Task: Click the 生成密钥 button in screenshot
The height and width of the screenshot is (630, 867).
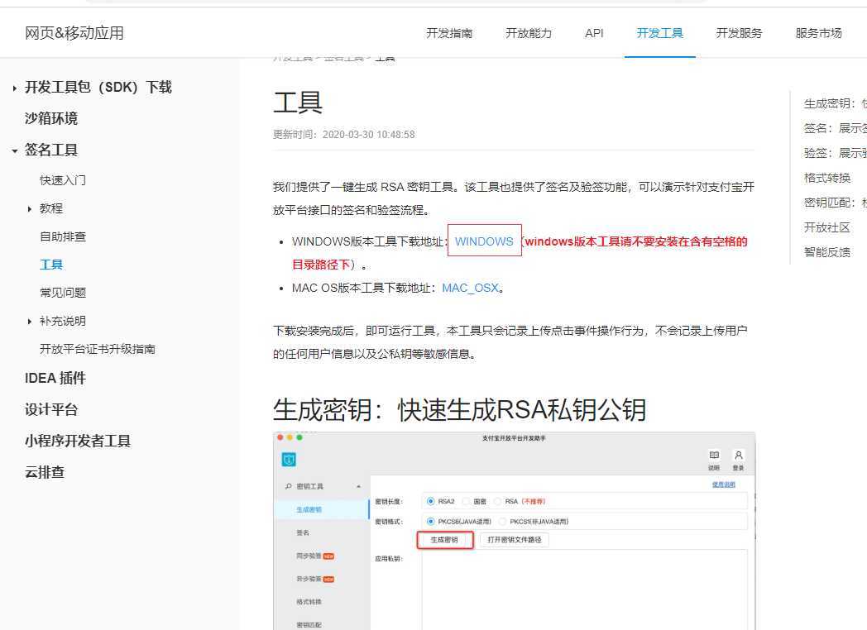Action: click(x=444, y=540)
